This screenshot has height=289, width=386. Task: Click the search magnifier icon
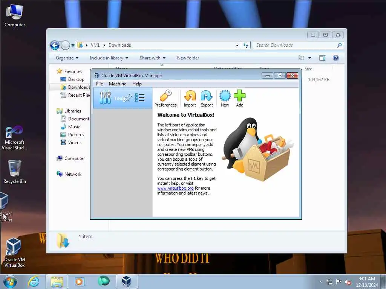(x=339, y=45)
